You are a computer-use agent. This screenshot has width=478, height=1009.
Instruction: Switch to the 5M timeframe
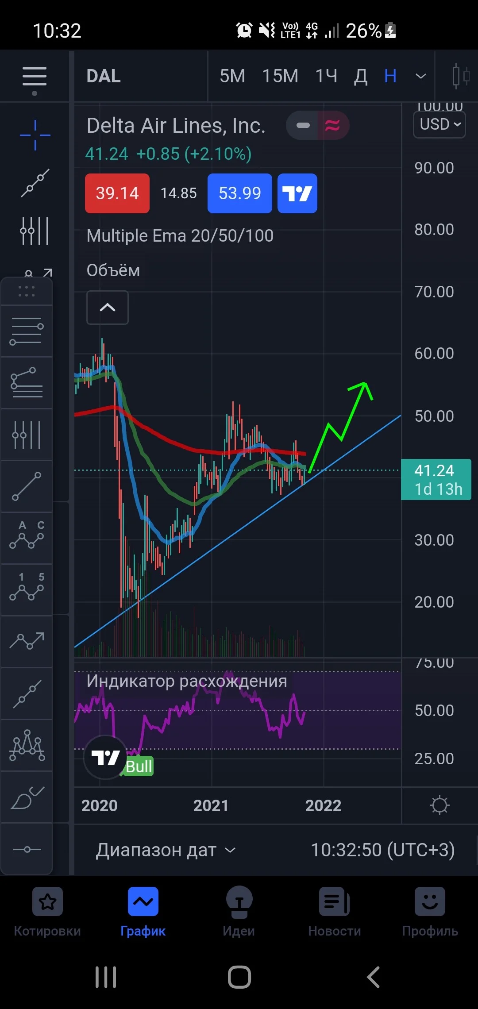[232, 76]
